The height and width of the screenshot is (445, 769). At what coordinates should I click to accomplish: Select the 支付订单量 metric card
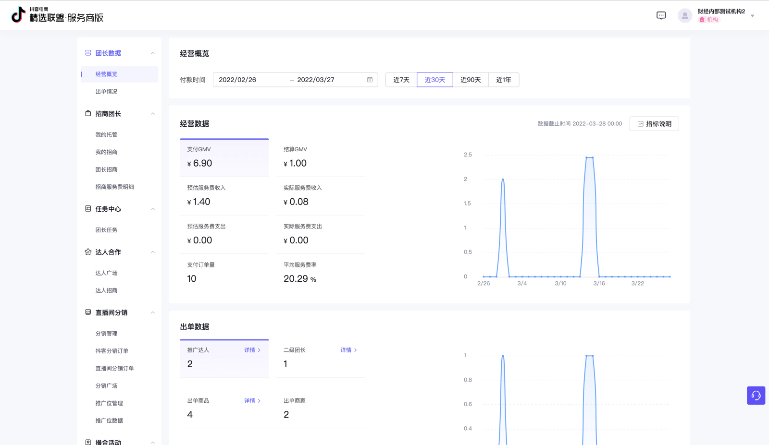pyautogui.click(x=224, y=273)
